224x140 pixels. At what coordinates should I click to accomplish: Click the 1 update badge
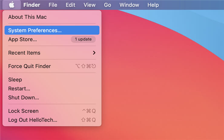tap(83, 39)
